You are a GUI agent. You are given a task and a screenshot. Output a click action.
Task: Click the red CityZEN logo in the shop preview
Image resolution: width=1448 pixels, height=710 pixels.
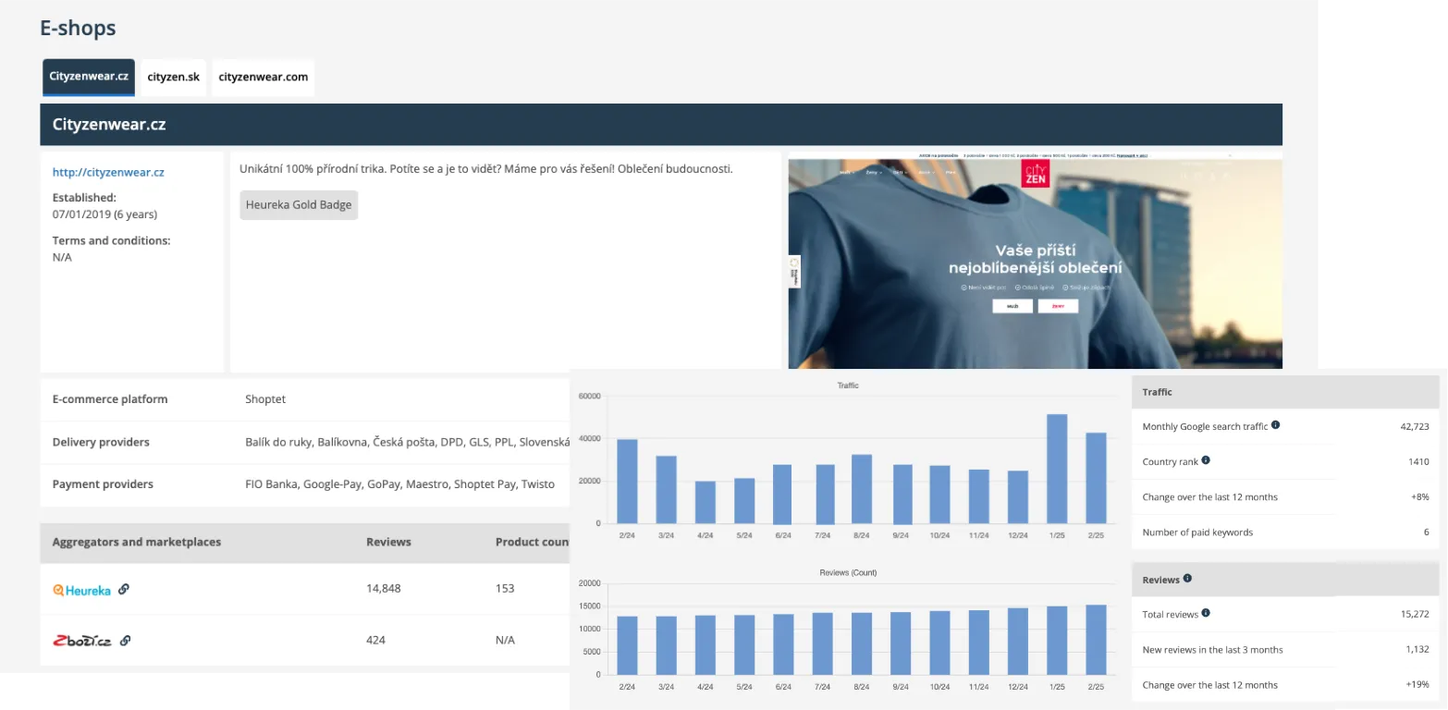[x=1036, y=174]
